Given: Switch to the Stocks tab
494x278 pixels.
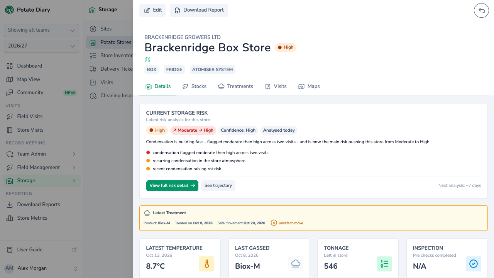Looking at the screenshot, I should click(x=195, y=86).
